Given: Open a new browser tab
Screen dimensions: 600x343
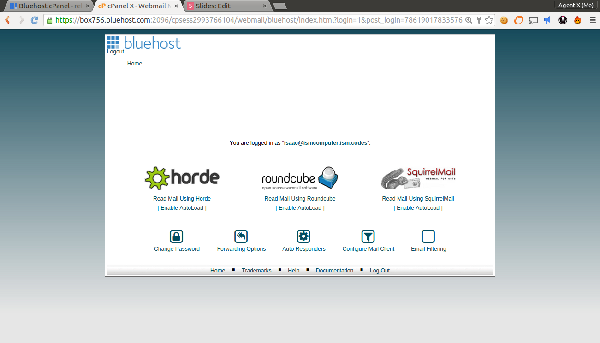Looking at the screenshot, I should pyautogui.click(x=279, y=6).
